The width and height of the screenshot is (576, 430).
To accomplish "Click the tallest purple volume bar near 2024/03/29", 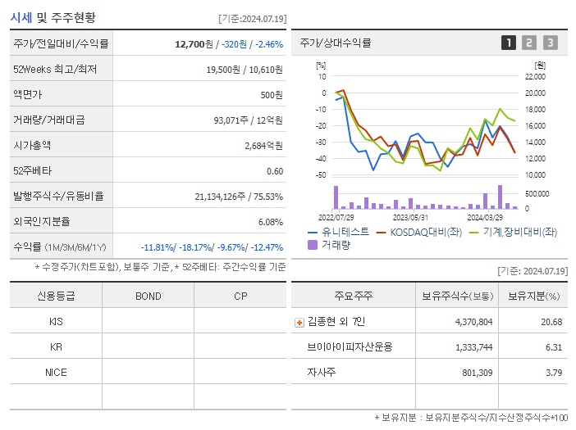I will (x=500, y=197).
